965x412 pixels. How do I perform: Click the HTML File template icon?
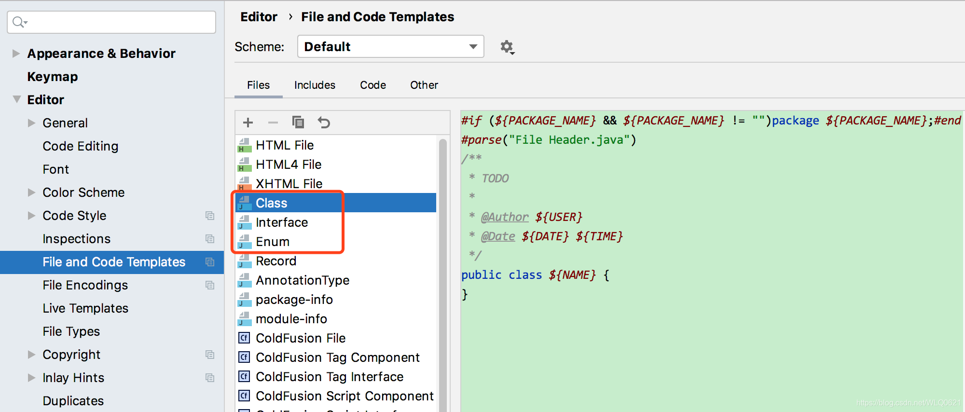tap(245, 145)
